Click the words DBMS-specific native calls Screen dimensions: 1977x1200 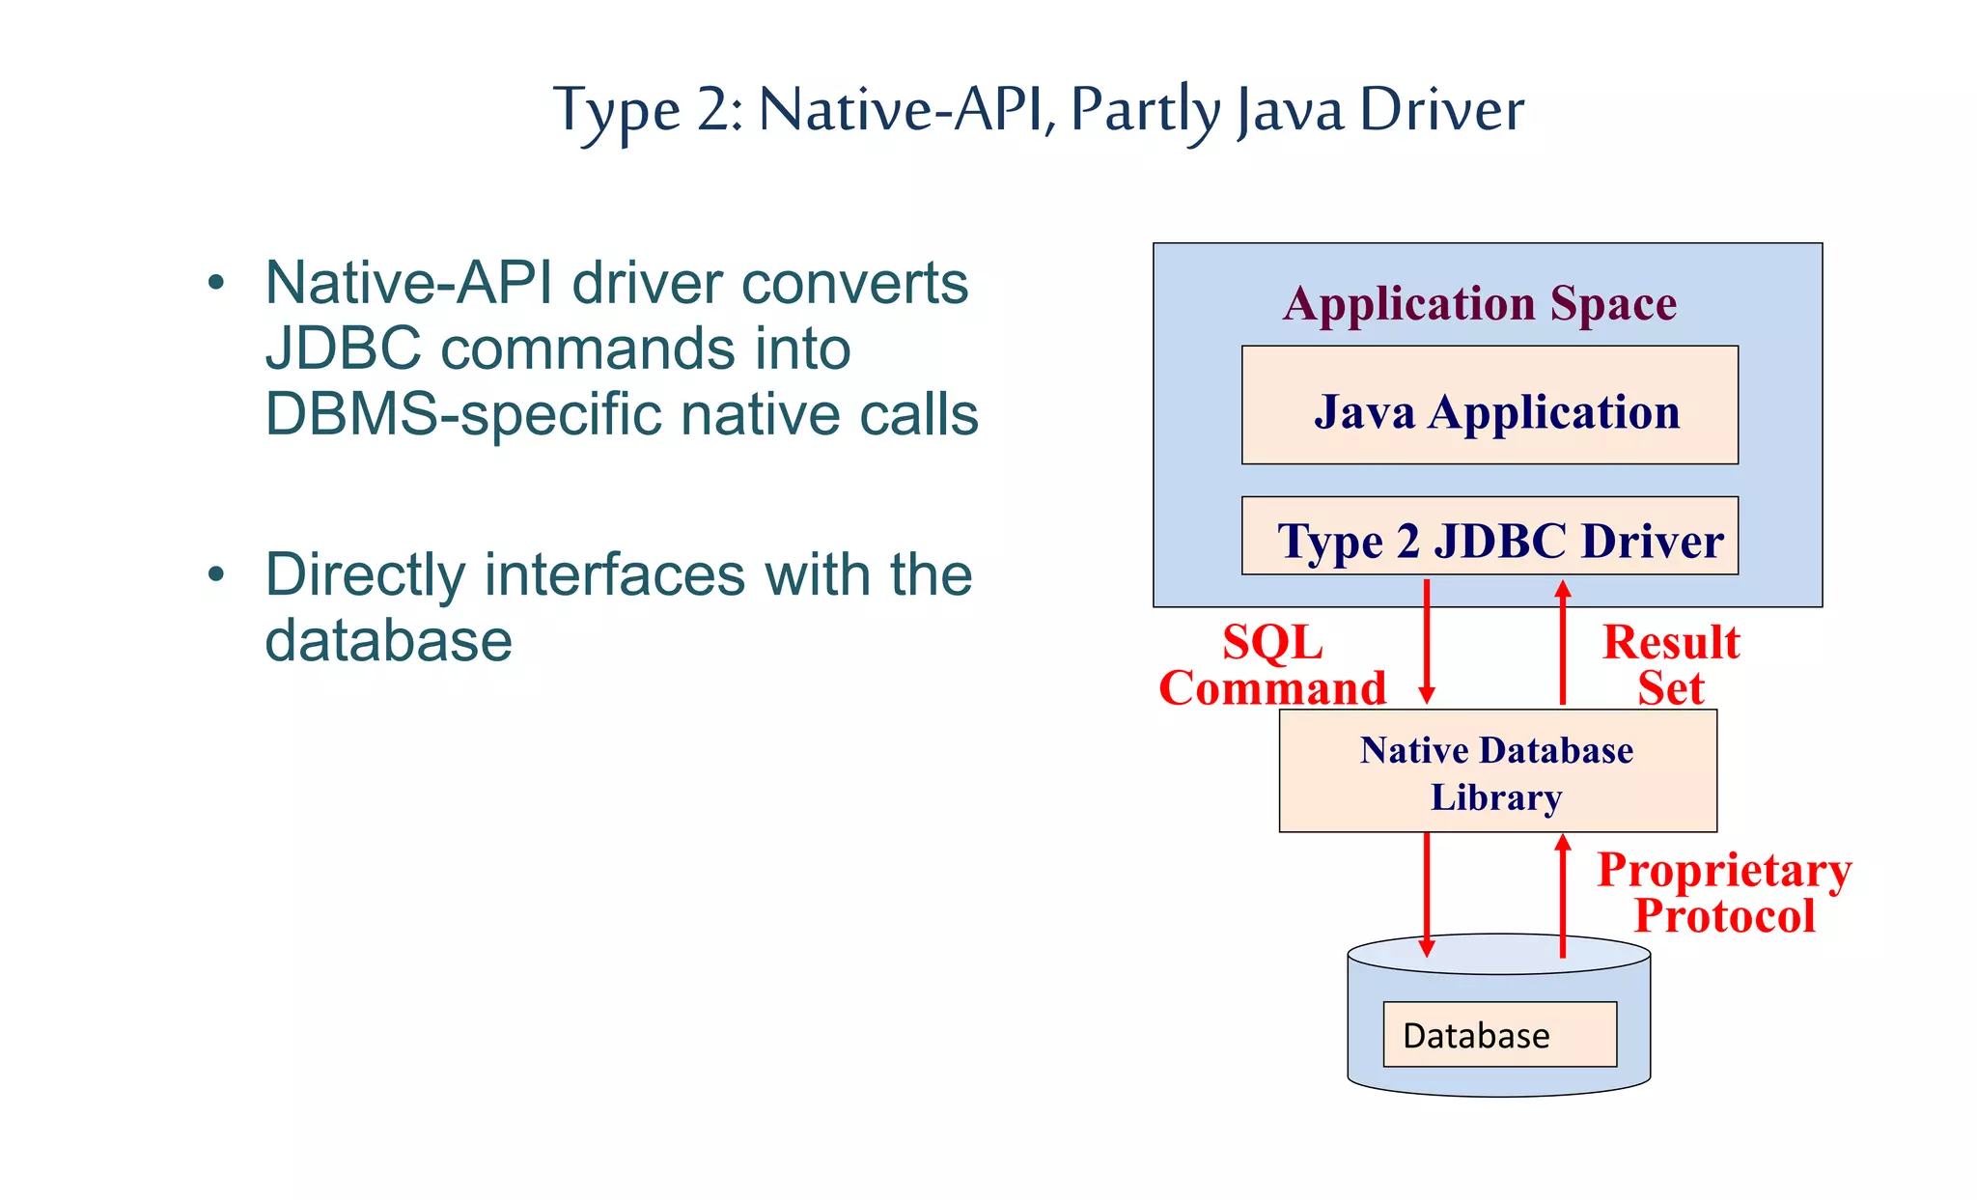pos(622,414)
